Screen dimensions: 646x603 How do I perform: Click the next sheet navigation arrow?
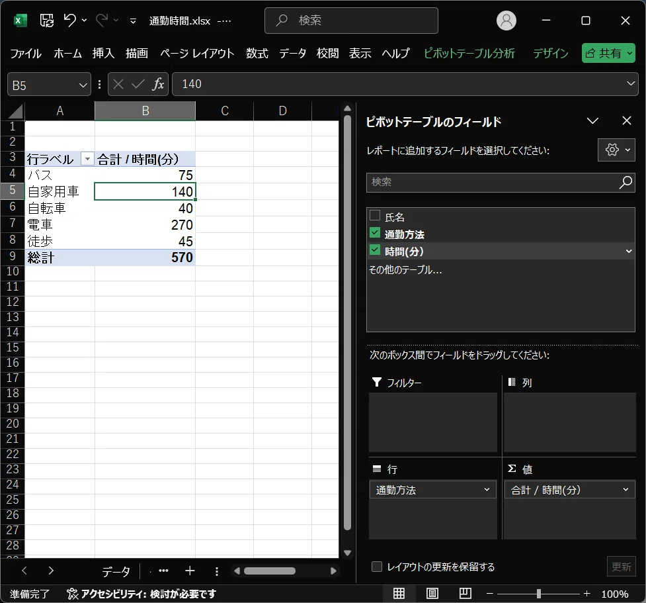tap(51, 571)
